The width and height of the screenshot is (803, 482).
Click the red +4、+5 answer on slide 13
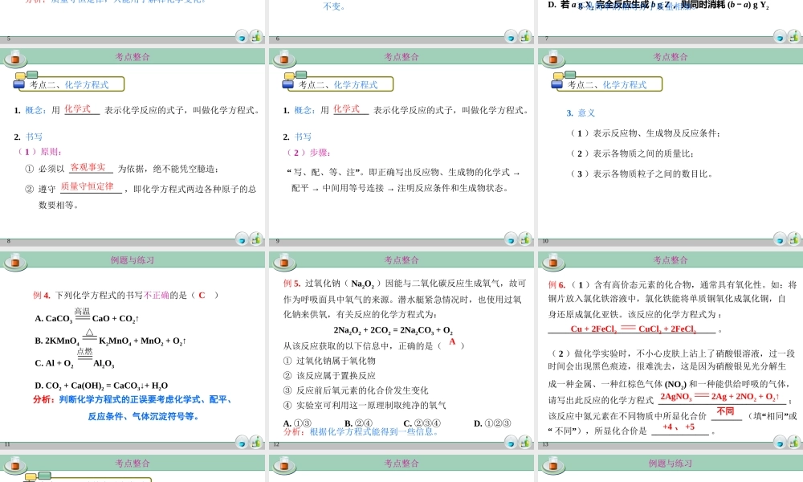coord(679,427)
